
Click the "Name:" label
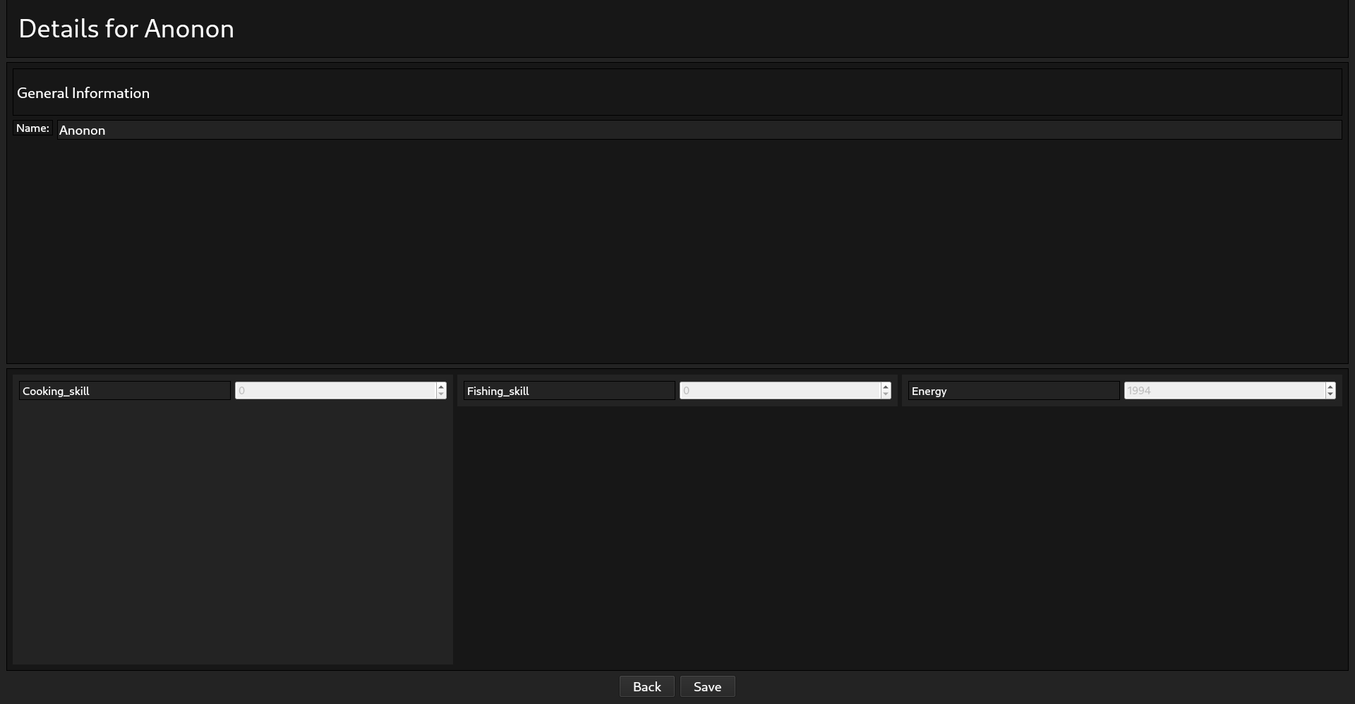coord(32,128)
